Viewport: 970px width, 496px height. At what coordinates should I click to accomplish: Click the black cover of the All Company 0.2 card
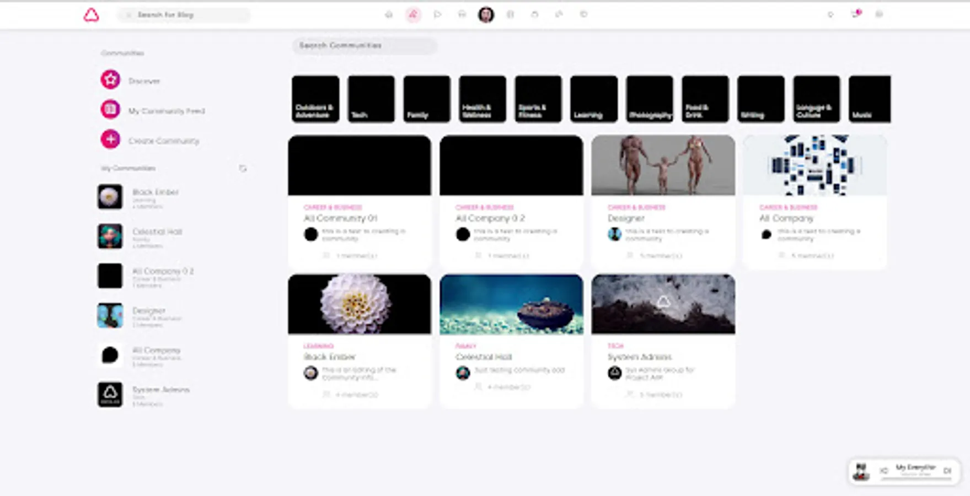[511, 165]
